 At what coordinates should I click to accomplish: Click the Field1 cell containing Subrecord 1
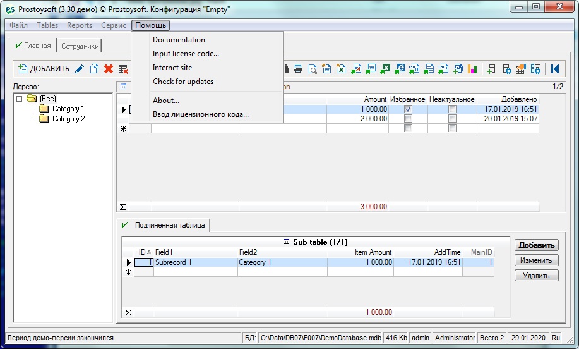click(195, 262)
